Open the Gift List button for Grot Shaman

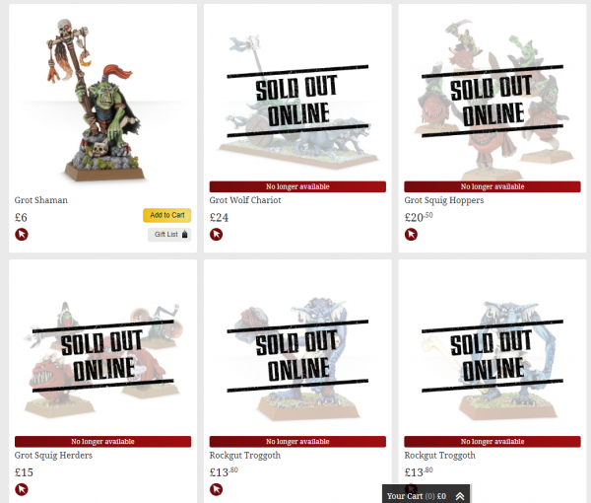169,235
